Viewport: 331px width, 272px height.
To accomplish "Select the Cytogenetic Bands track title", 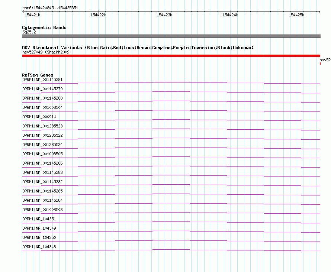I will tap(44, 27).
